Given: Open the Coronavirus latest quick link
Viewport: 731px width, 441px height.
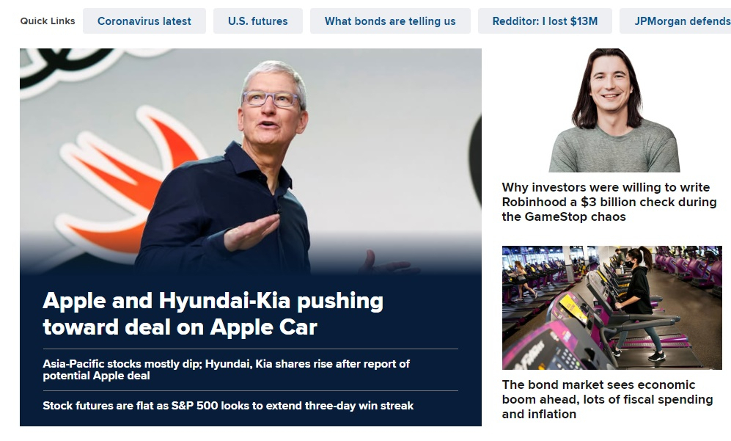Looking at the screenshot, I should (x=144, y=21).
